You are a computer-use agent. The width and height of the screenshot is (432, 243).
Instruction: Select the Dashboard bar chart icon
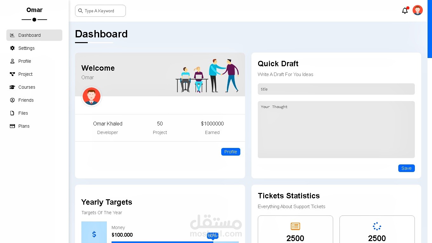pos(12,35)
